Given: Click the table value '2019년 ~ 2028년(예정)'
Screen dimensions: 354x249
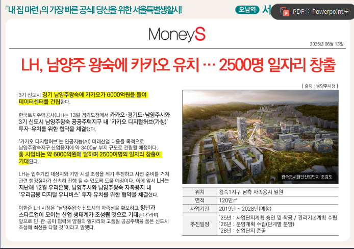Looking at the screenshot, I should [x=245, y=209].
